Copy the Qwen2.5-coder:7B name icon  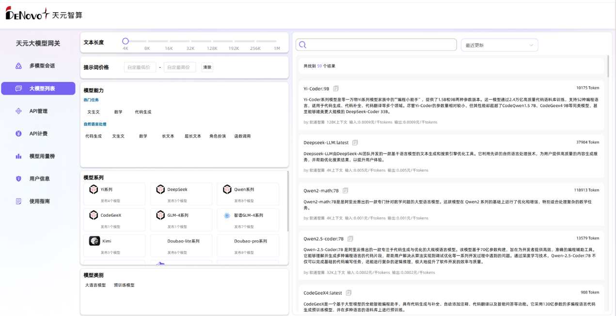(350, 238)
